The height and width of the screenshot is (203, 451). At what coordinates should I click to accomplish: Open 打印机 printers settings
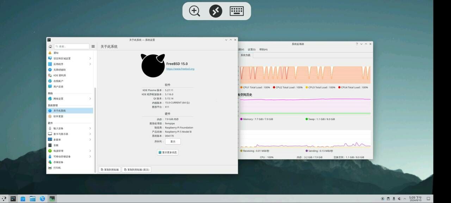[70, 168]
